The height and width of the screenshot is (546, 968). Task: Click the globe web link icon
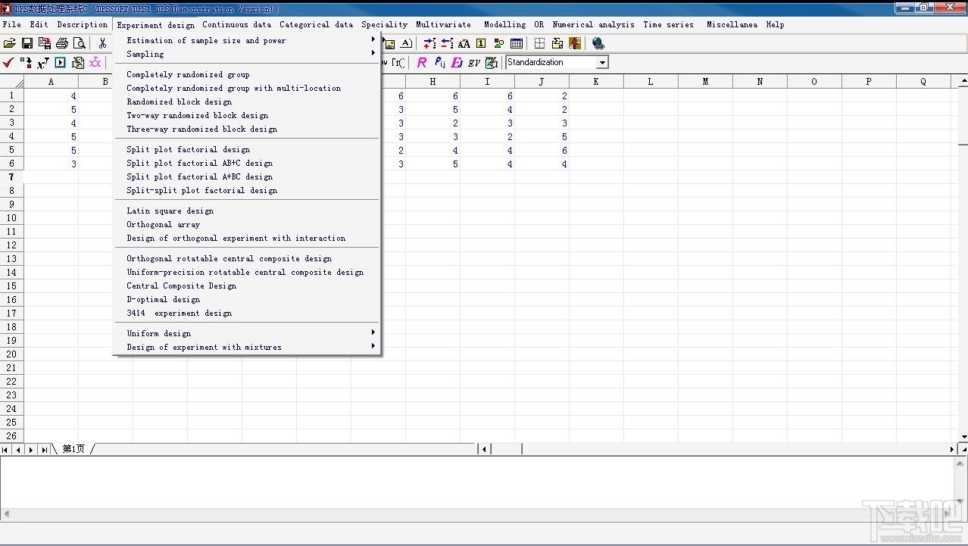click(598, 44)
